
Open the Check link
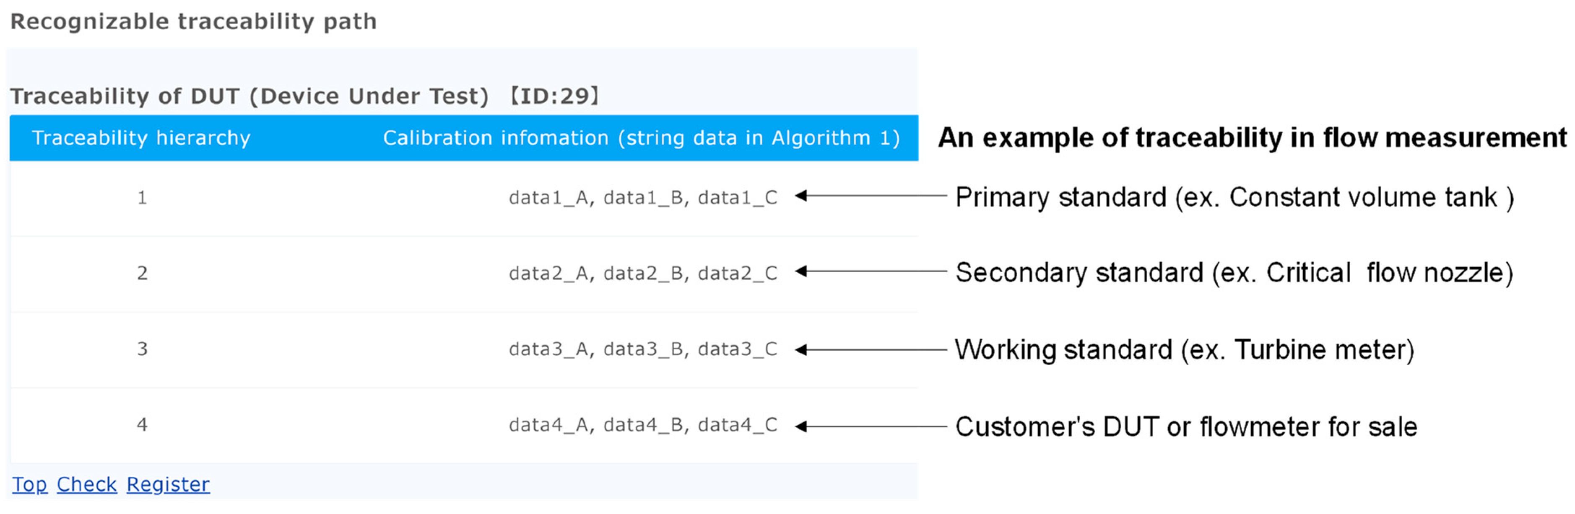pyautogui.click(x=86, y=484)
